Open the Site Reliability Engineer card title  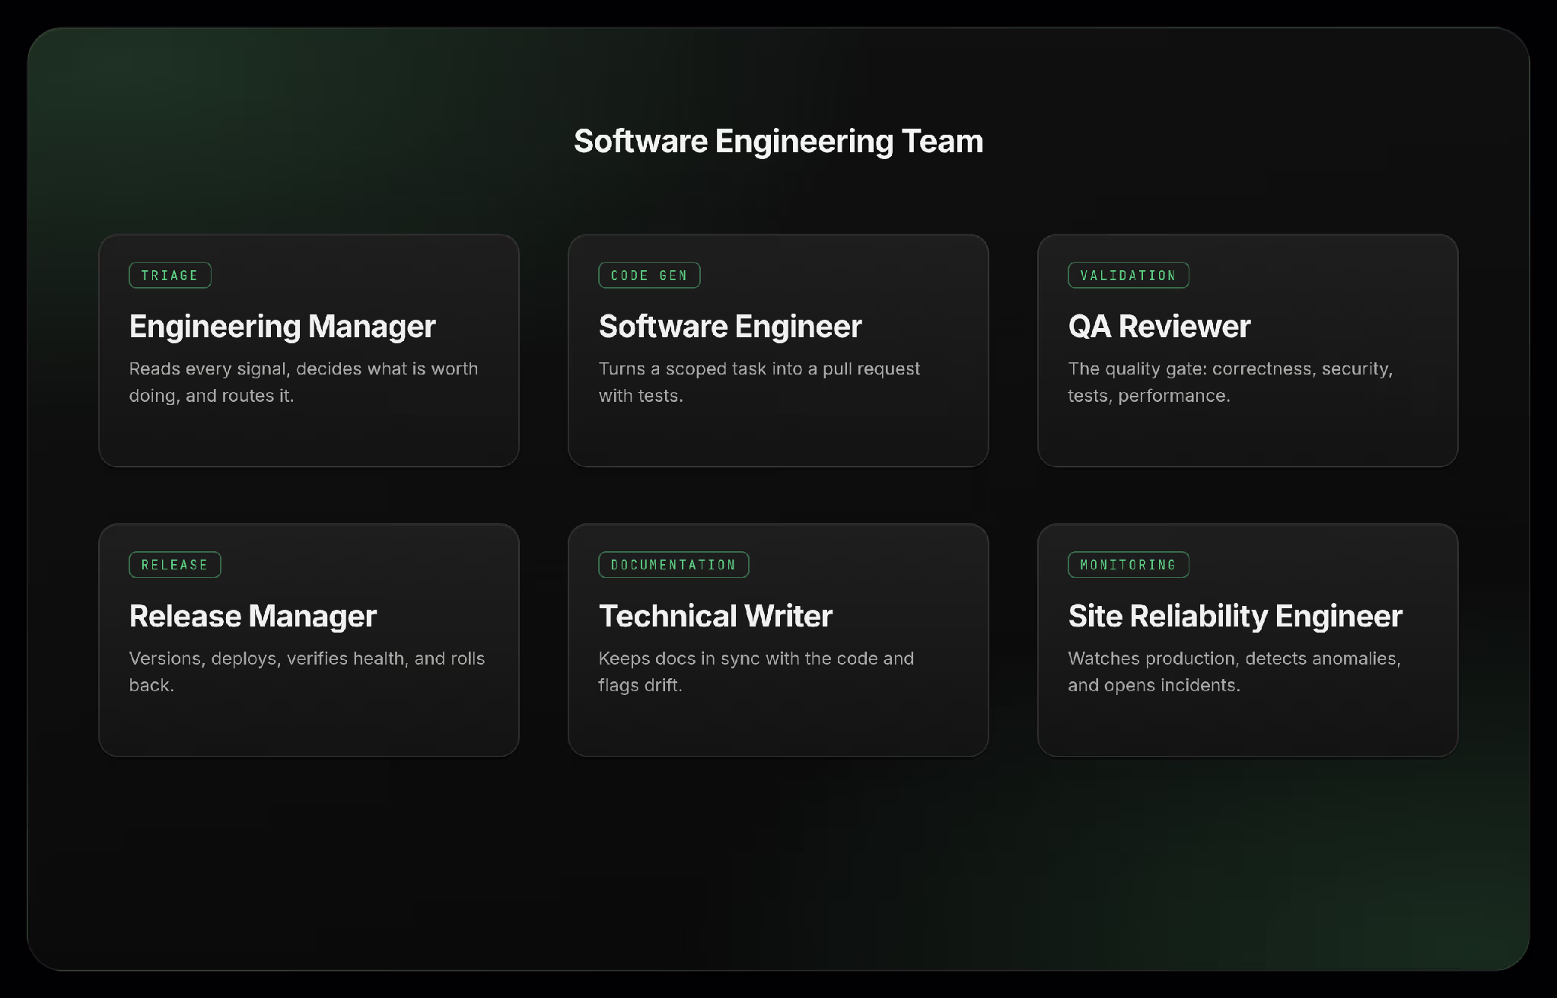pyautogui.click(x=1235, y=616)
